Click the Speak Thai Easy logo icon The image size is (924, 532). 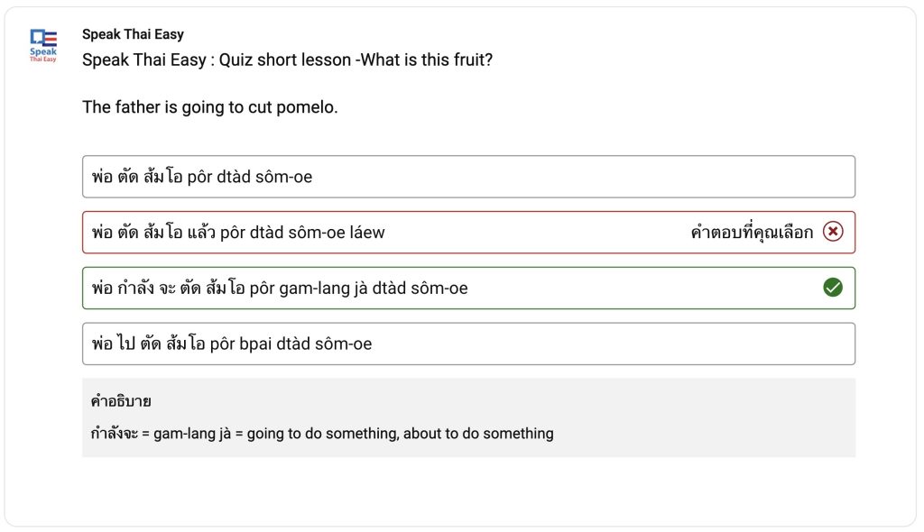point(43,45)
